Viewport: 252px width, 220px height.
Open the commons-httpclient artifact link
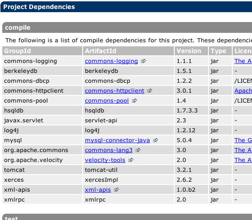(115, 91)
